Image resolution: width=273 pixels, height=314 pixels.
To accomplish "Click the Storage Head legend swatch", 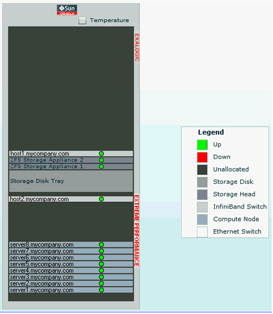I will click(x=202, y=194).
